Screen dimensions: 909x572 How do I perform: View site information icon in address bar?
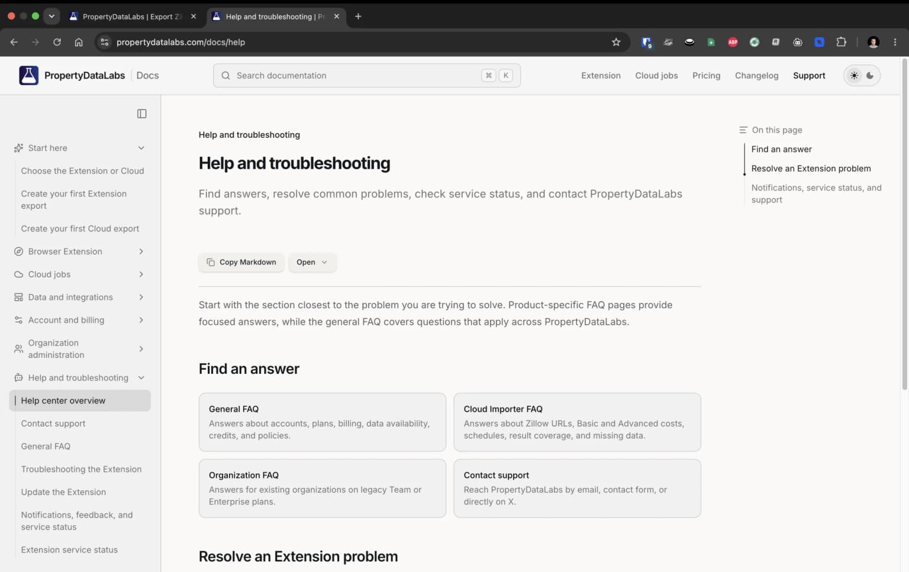(x=105, y=42)
